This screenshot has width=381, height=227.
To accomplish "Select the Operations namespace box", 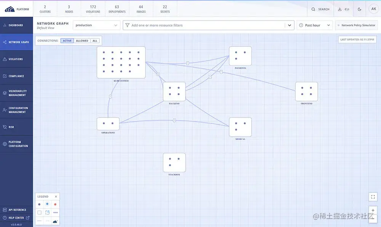I will tap(108, 124).
